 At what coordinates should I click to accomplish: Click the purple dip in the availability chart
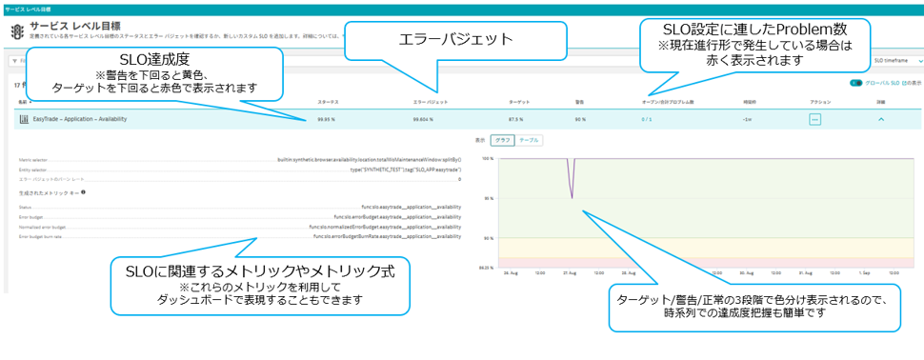coord(572,178)
